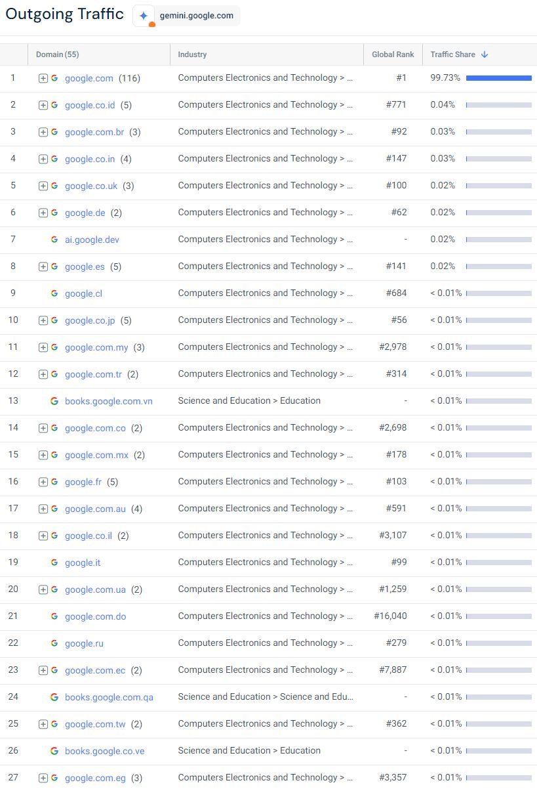This screenshot has height=789, width=537.
Task: Open the google.com.ua domain link
Action: [95, 589]
